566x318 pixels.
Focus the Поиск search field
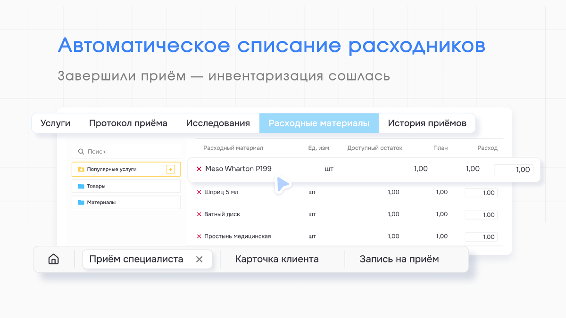point(126,152)
